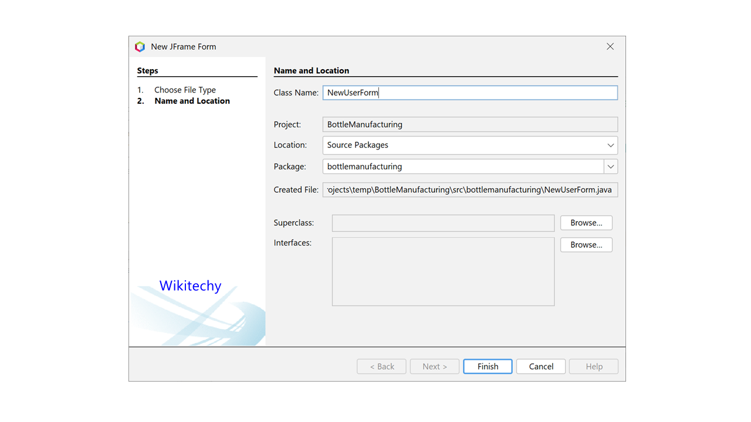Open the Help for this wizard

[x=593, y=366]
